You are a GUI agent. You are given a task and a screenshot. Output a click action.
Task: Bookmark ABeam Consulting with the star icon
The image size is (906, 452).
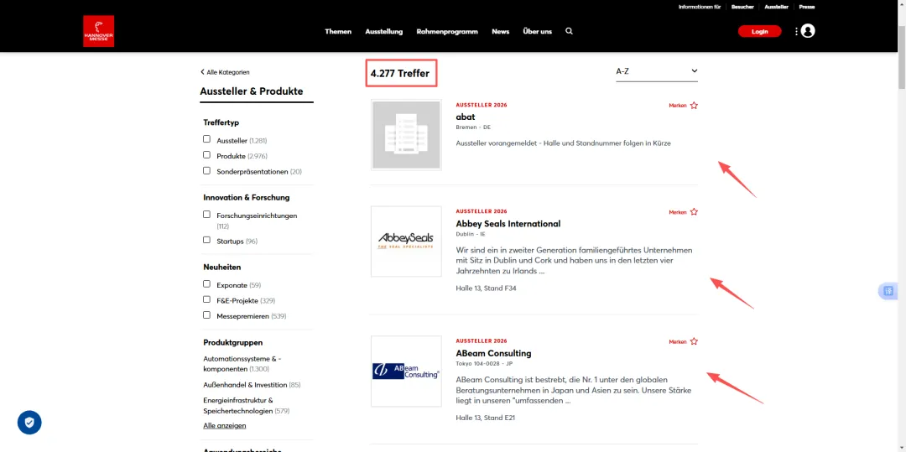click(694, 341)
